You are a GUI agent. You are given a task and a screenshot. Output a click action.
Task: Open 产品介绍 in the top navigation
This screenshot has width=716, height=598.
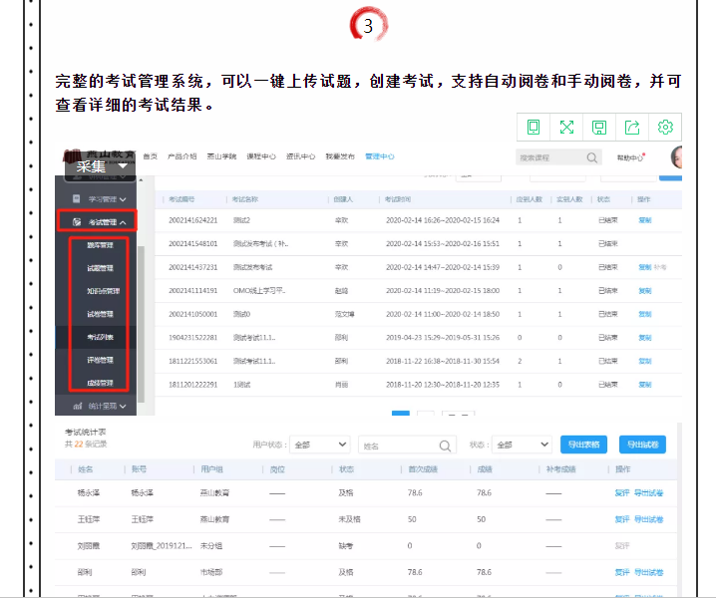point(182,156)
